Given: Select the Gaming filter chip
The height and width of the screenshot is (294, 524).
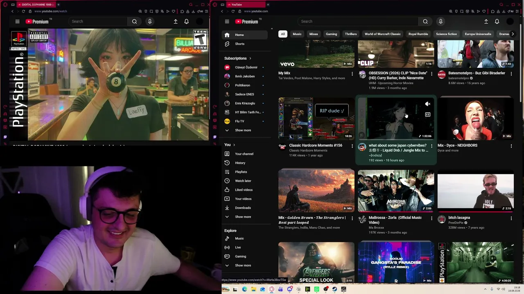Looking at the screenshot, I should 331,34.
